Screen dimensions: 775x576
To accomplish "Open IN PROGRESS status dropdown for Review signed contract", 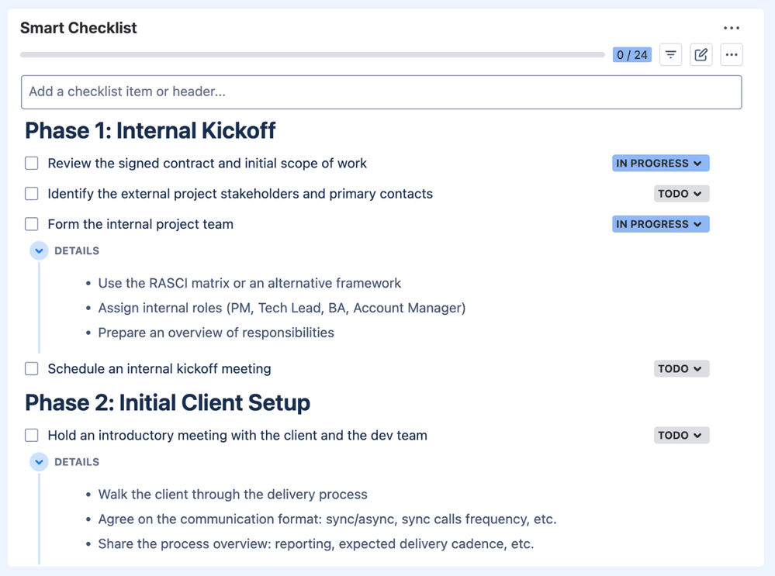I will (x=661, y=163).
